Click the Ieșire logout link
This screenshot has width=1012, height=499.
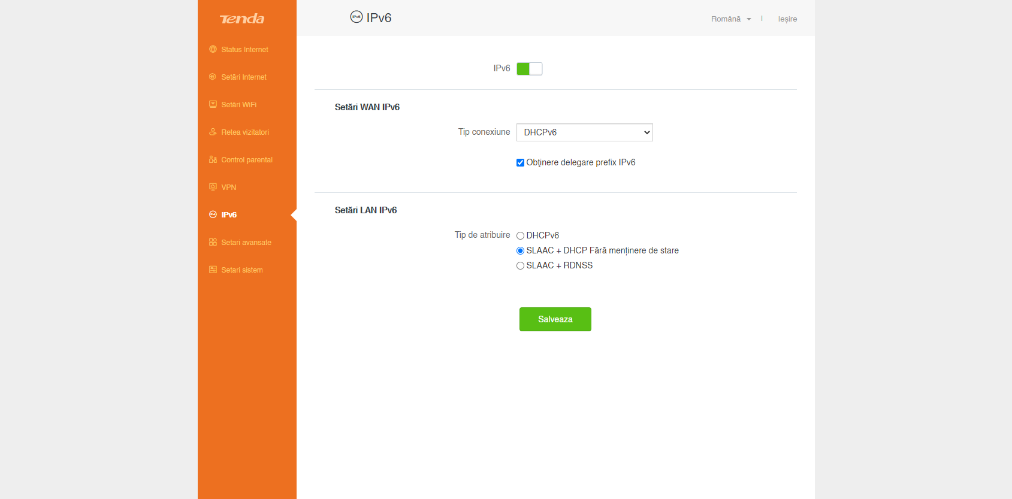point(787,19)
